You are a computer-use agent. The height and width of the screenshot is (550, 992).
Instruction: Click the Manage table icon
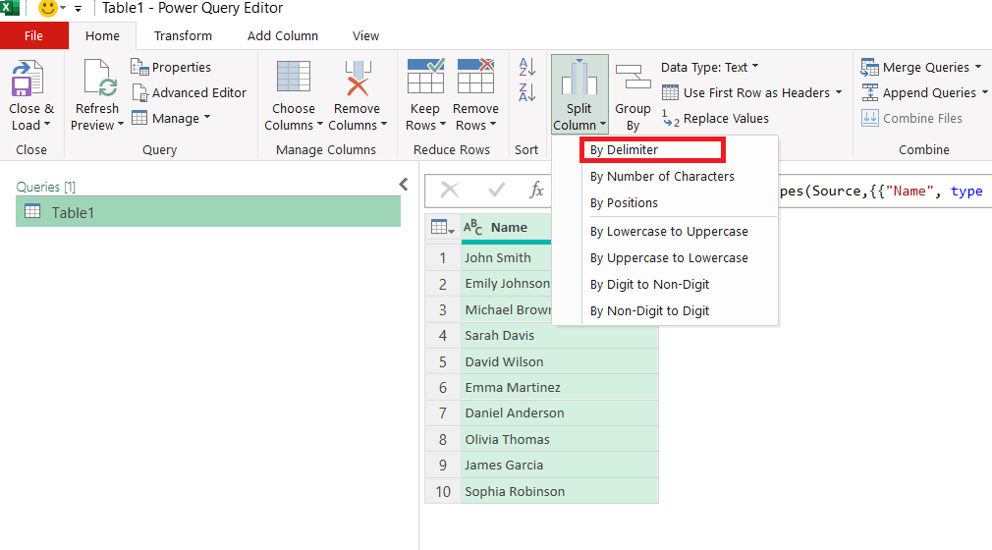point(139,118)
